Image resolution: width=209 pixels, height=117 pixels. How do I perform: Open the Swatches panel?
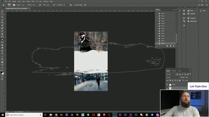click(x=191, y=14)
